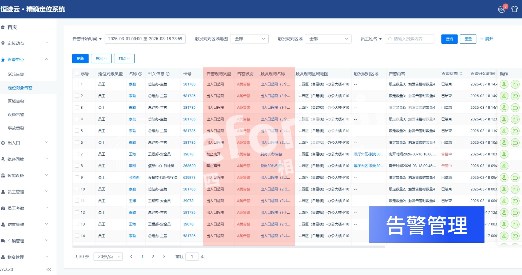522x275 pixels.
Task: Select 区域告警 from the sidebar menu
Action: [16, 101]
